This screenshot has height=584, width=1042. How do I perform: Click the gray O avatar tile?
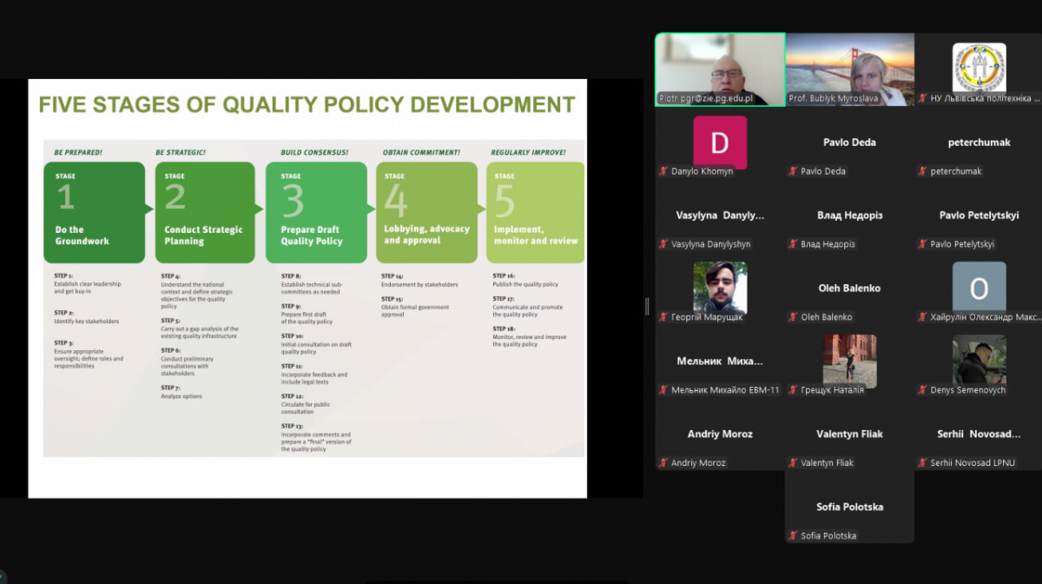click(x=979, y=288)
